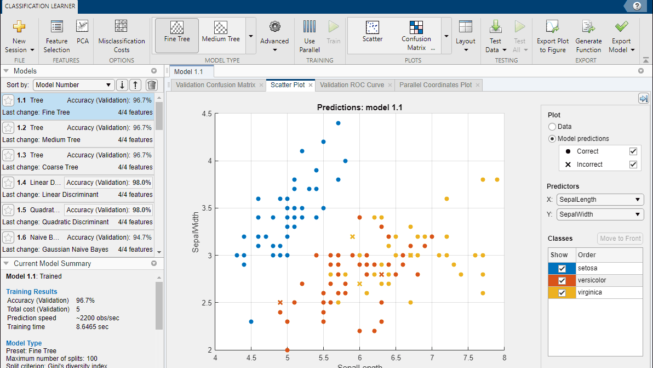Uncheck the Incorrect predictions checkbox

click(x=633, y=163)
